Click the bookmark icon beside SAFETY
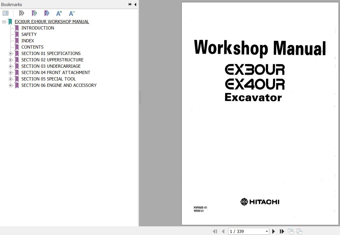Viewport: 340px width, 235px height. (17, 34)
